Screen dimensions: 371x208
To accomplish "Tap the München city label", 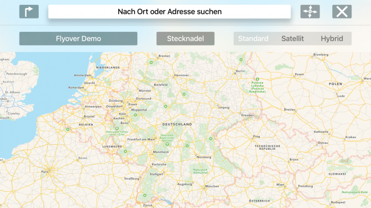I will coord(212,186).
